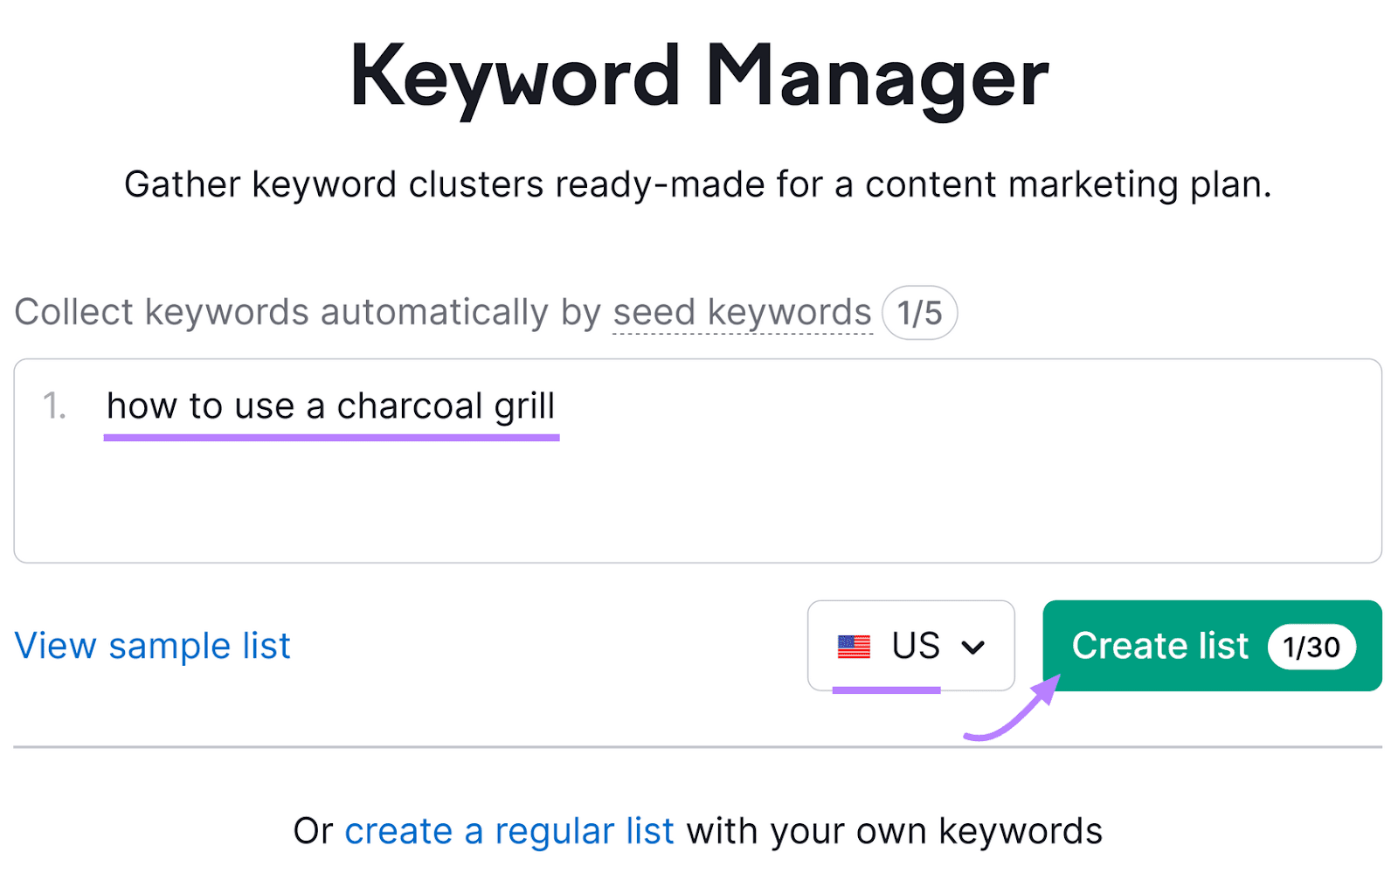The image size is (1398, 887).
Task: Click the seed keywords dotted-underline term
Action: click(x=739, y=312)
